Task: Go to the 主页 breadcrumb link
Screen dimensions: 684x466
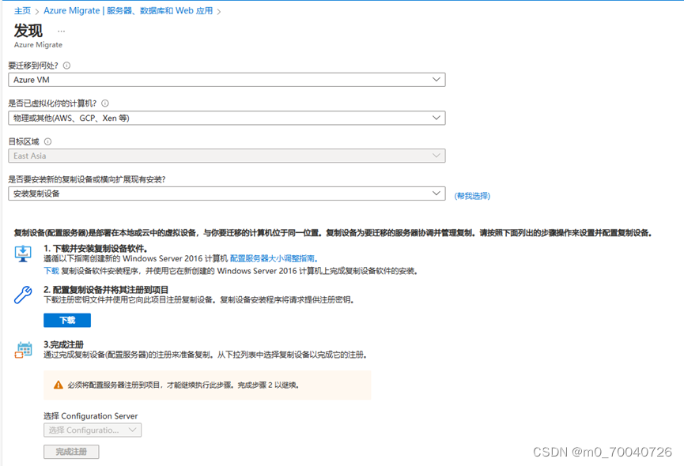Action: tap(22, 11)
